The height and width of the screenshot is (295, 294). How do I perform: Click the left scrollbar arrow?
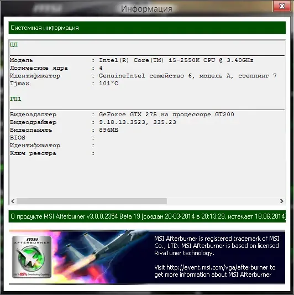point(13,201)
